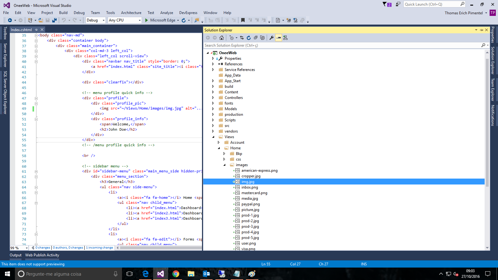The width and height of the screenshot is (498, 280).
Task: Collapse the Views folder
Action: coord(213,137)
